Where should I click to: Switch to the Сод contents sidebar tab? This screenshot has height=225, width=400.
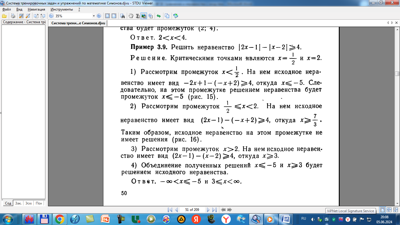(x=8, y=203)
